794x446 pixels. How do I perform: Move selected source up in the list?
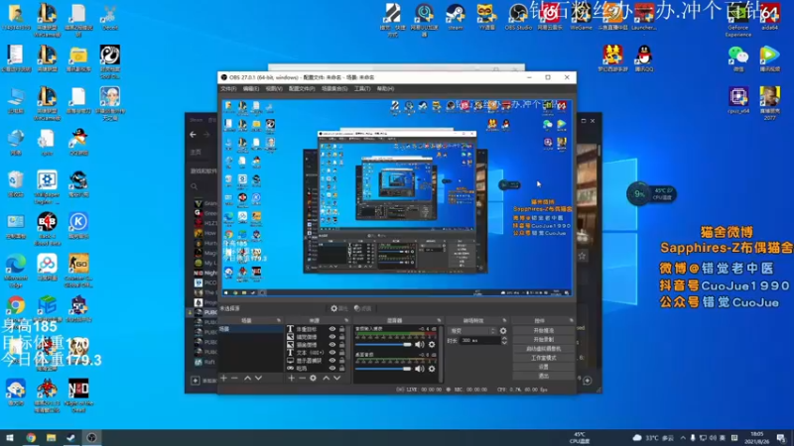[327, 378]
